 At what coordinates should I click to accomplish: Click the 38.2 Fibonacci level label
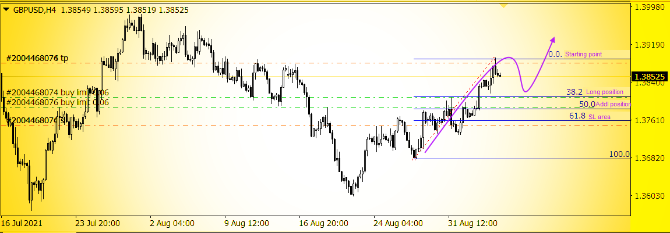[574, 92]
